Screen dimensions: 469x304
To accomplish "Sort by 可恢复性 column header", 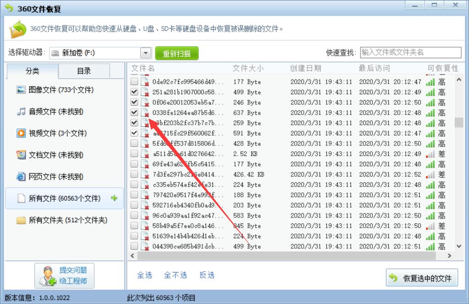I will (443, 69).
